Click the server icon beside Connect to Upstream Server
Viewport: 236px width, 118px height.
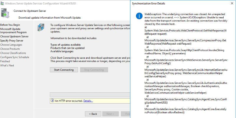(x=5, y=13)
